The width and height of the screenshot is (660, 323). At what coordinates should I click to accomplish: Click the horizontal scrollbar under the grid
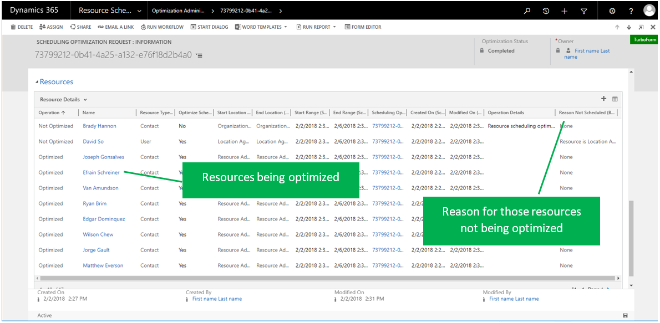click(327, 278)
